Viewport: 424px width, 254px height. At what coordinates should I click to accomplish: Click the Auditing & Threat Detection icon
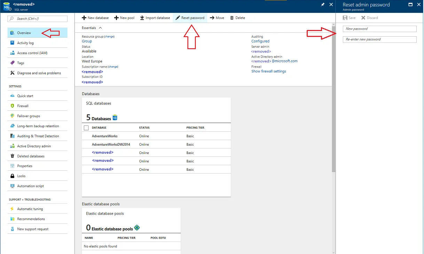[13, 136]
